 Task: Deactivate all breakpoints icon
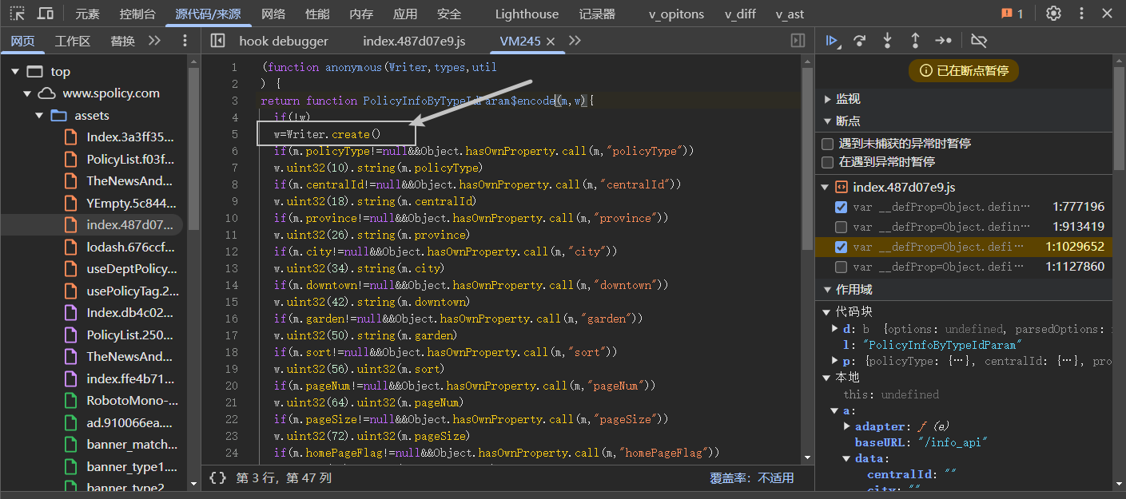click(x=979, y=41)
